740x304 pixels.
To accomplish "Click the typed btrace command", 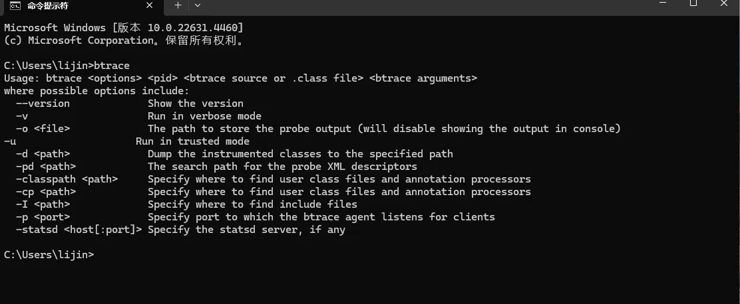I will coord(112,66).
